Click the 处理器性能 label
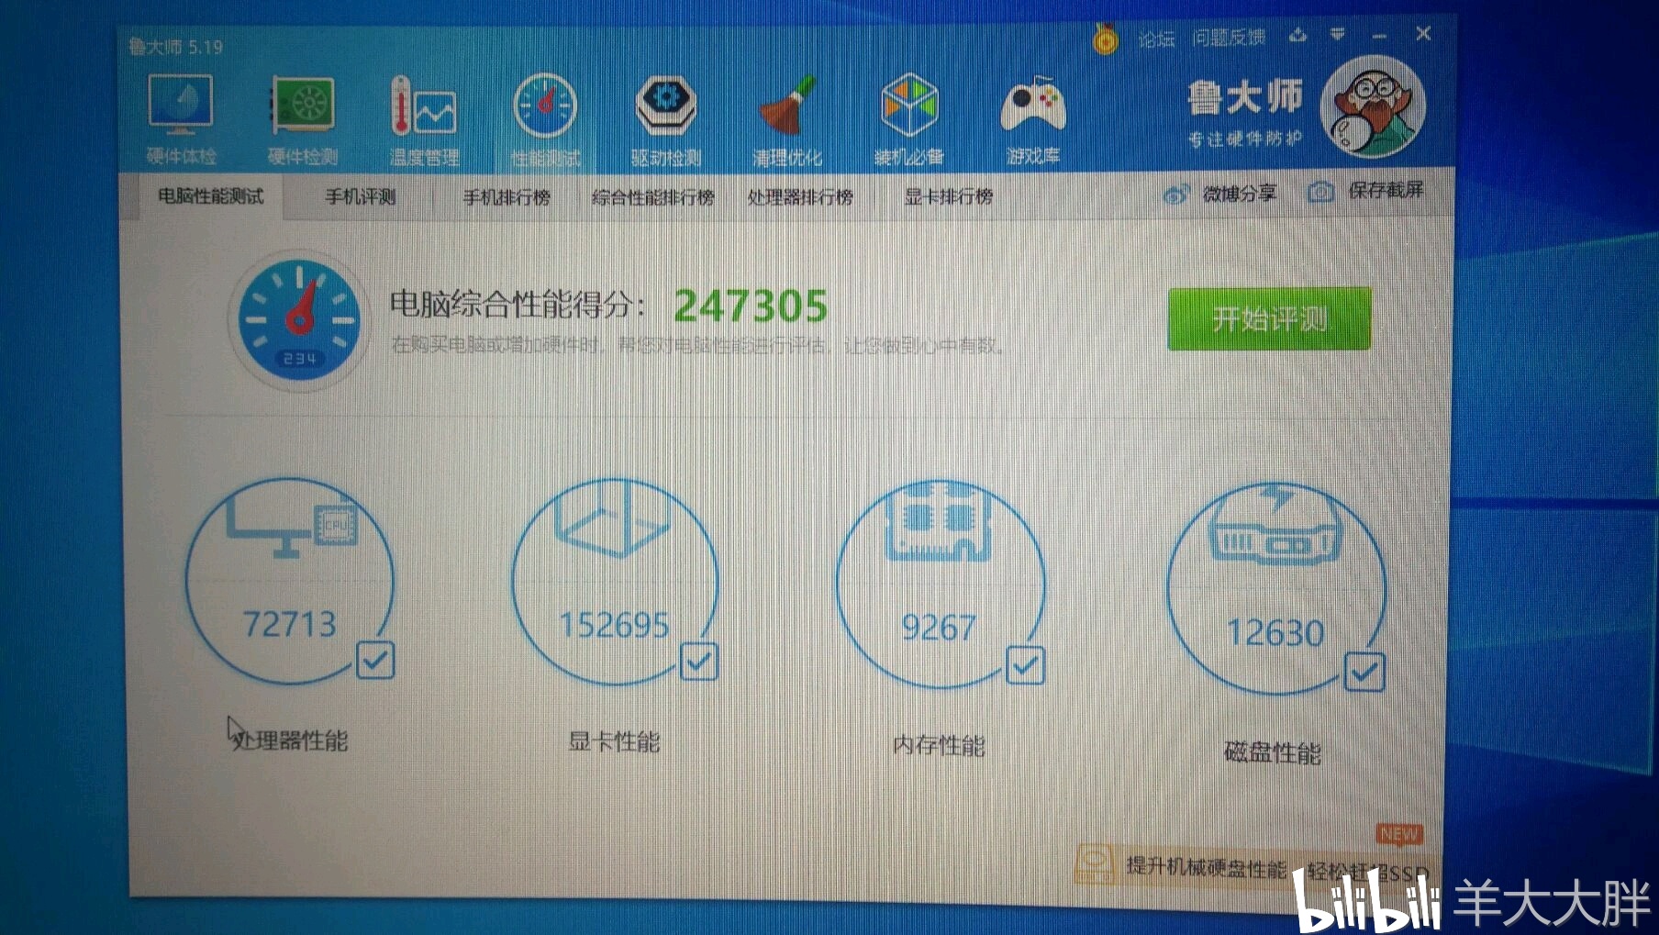The image size is (1659, 935). pos(290,740)
